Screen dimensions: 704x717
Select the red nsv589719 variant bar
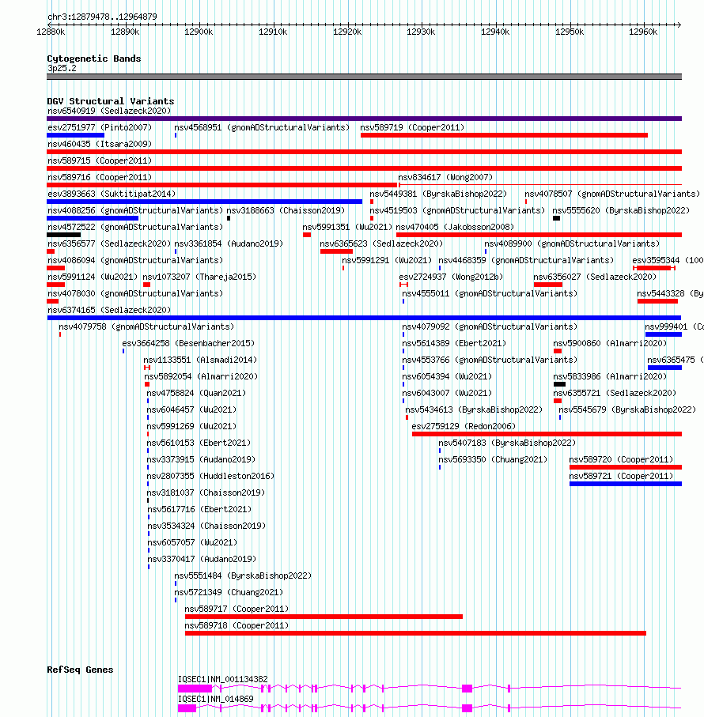coord(504,135)
